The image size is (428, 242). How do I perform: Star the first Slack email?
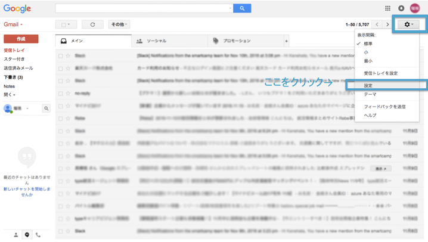tap(68, 55)
